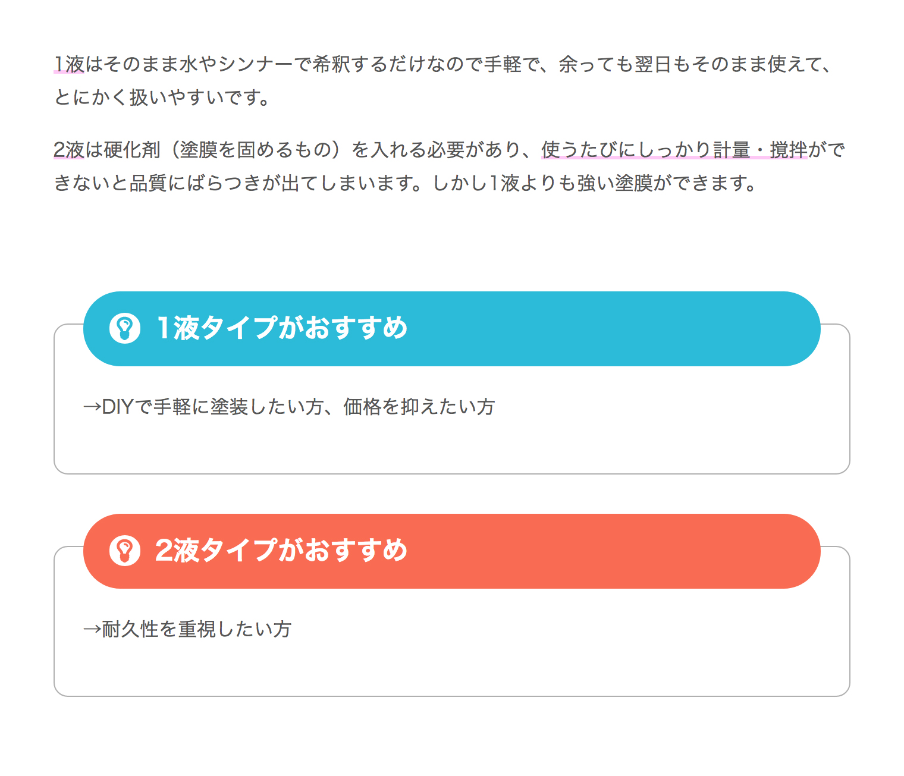Click the lightbulb icon in orange header
The image size is (904, 776).
125,551
